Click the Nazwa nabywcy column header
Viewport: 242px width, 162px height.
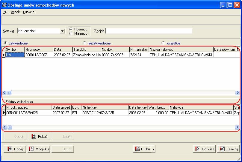pyautogui.click(x=181, y=50)
